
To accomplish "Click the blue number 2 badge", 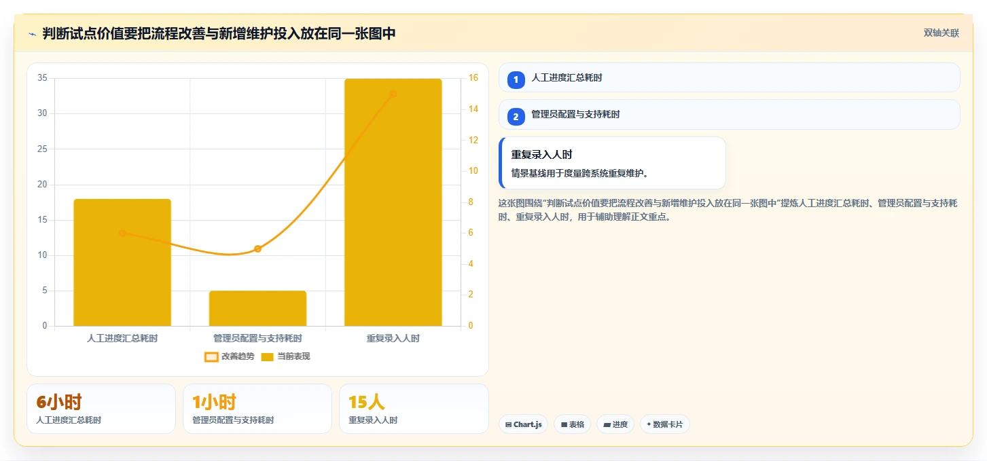I will coord(516,117).
